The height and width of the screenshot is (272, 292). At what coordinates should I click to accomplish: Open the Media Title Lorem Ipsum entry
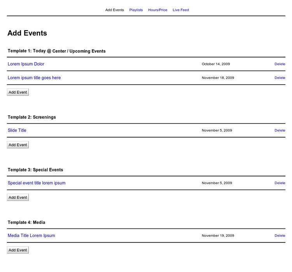coord(31,235)
